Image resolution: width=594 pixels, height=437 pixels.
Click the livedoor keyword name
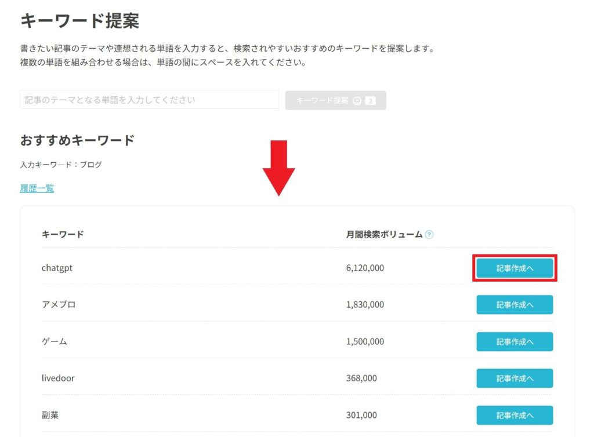(x=58, y=378)
